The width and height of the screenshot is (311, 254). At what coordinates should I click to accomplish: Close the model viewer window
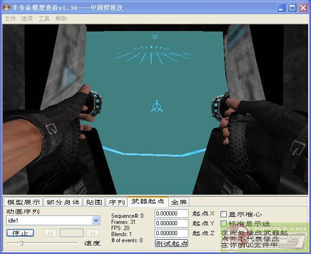[x=303, y=8]
